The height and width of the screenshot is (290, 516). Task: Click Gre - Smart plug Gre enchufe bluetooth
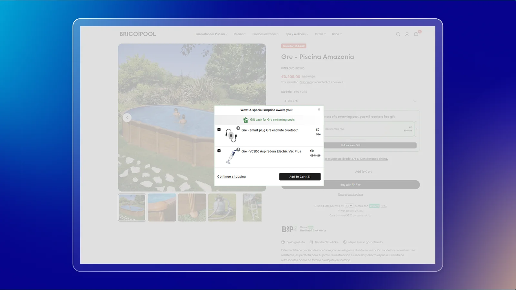click(270, 130)
